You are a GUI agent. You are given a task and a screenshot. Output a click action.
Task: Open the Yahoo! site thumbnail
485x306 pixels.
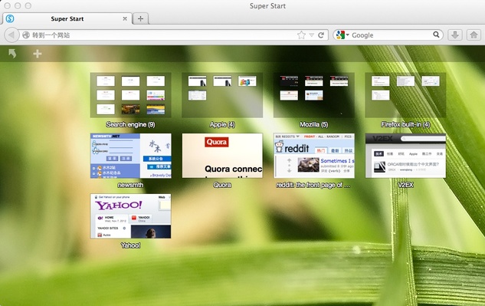pyautogui.click(x=130, y=216)
